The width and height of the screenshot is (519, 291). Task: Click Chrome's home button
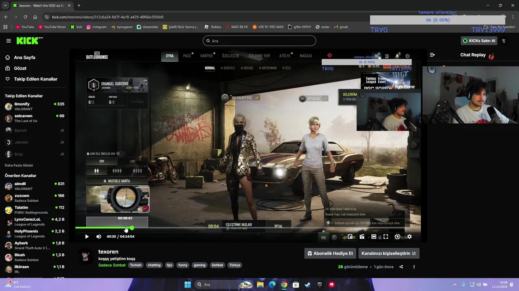35,17
